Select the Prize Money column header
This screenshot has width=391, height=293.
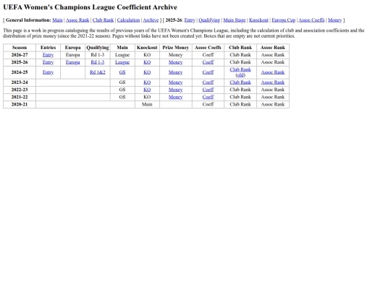(x=175, y=48)
